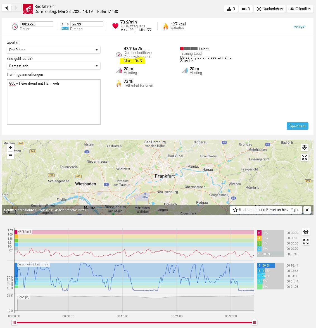Click the back arrow navigation button
This screenshot has width=316, height=328.
(7, 8)
